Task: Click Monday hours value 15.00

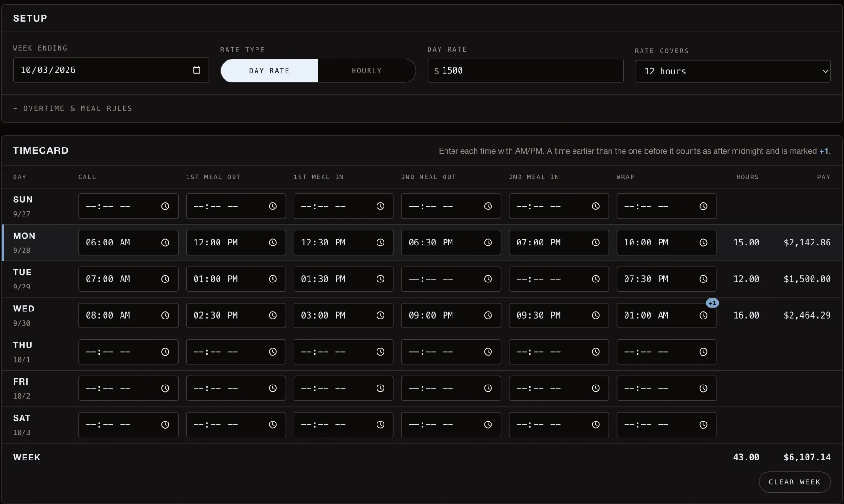Action: 746,243
